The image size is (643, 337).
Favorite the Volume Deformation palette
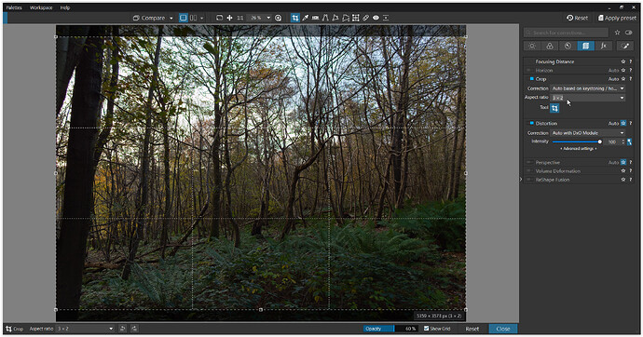[622, 170]
